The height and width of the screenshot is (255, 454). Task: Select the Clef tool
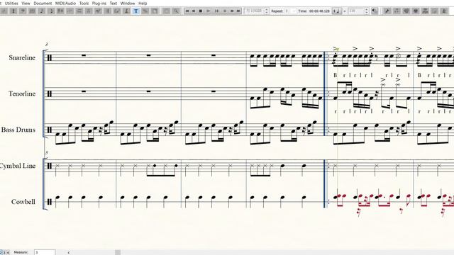23,11
